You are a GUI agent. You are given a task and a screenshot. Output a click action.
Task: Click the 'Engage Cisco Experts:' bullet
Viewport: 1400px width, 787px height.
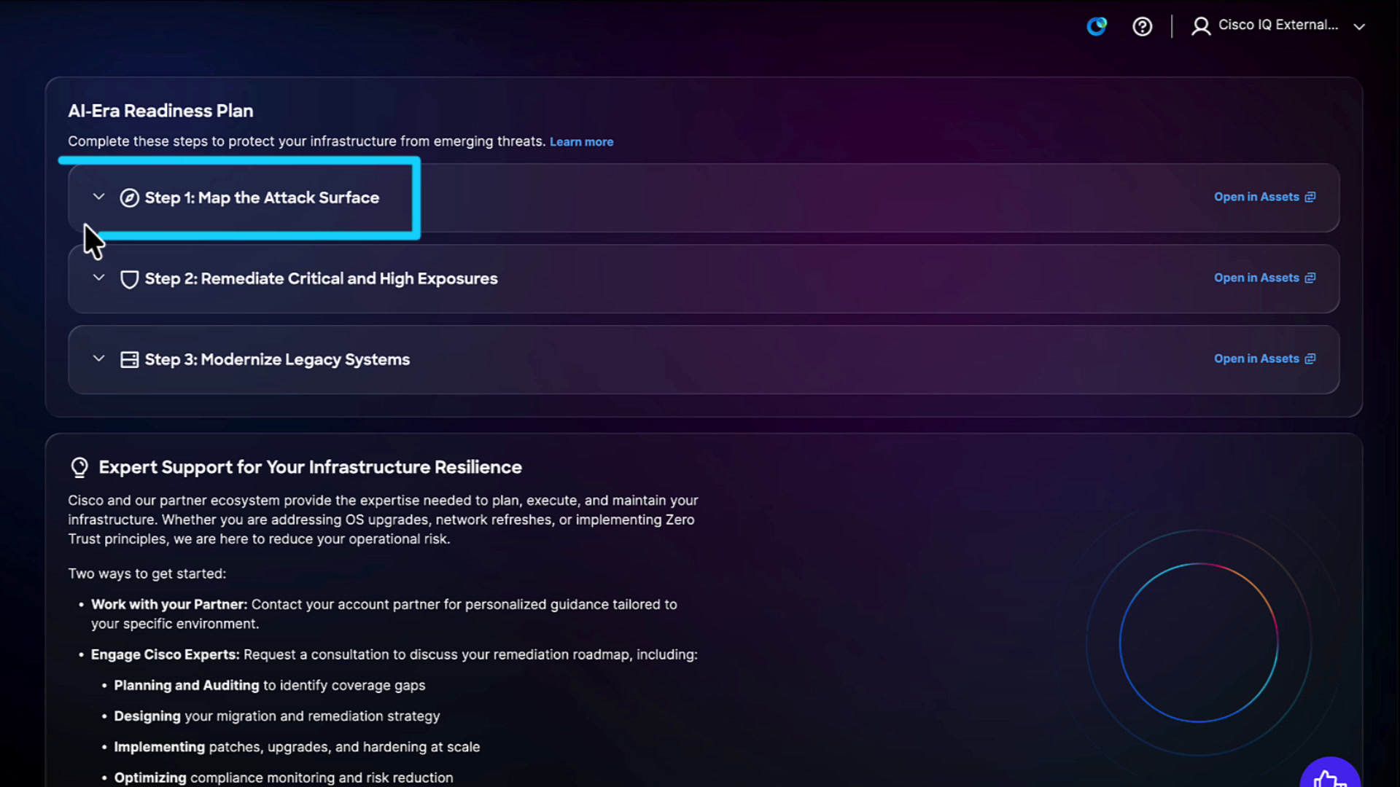pyautogui.click(x=165, y=654)
